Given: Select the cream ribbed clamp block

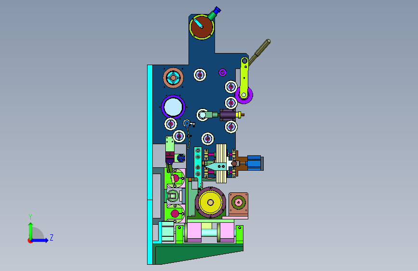Looking at the screenshot, I should click(x=221, y=163).
